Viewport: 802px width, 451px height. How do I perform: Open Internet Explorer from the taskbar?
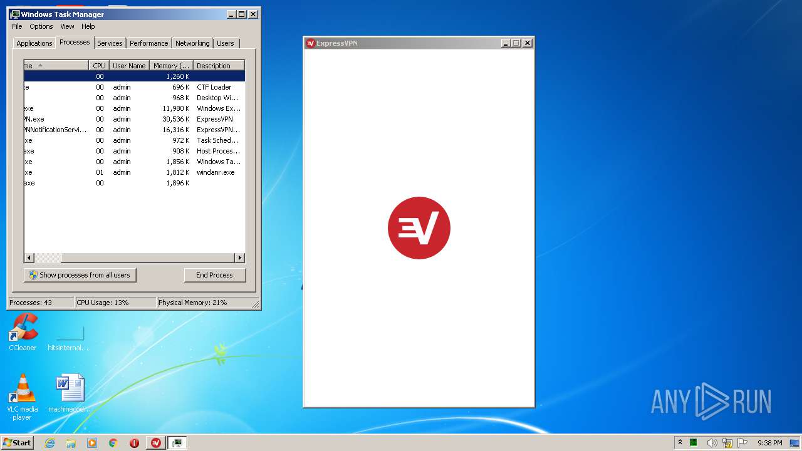[49, 443]
